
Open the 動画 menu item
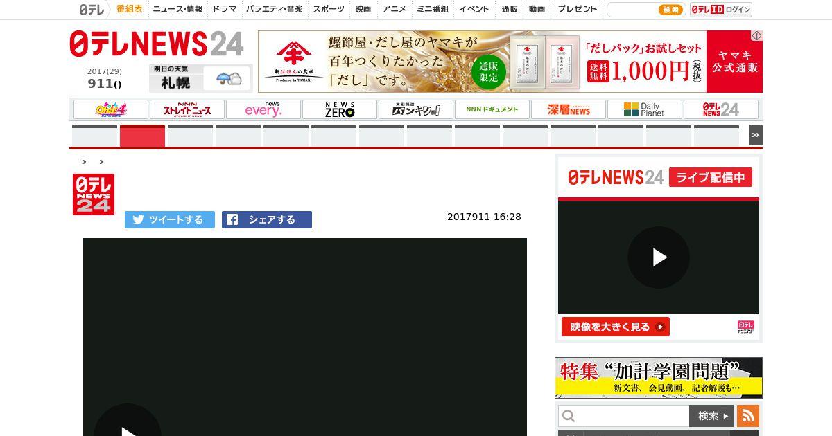(537, 10)
